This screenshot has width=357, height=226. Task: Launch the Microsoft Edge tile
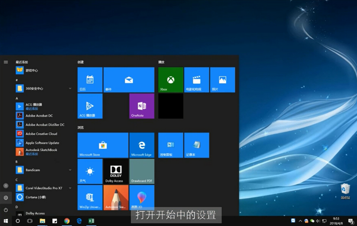point(142,145)
